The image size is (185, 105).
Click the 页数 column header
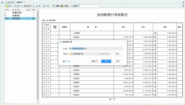tap(33, 10)
